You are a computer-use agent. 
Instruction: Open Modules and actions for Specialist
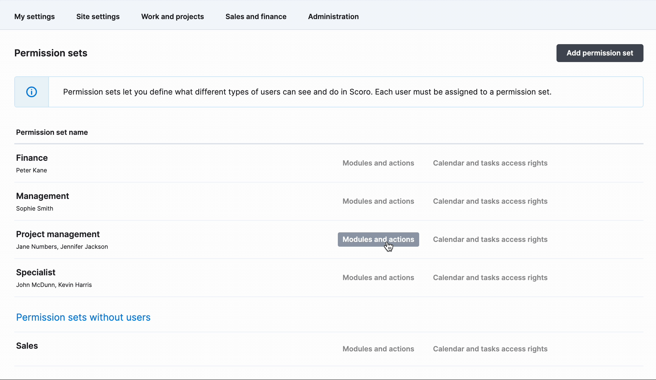point(378,278)
